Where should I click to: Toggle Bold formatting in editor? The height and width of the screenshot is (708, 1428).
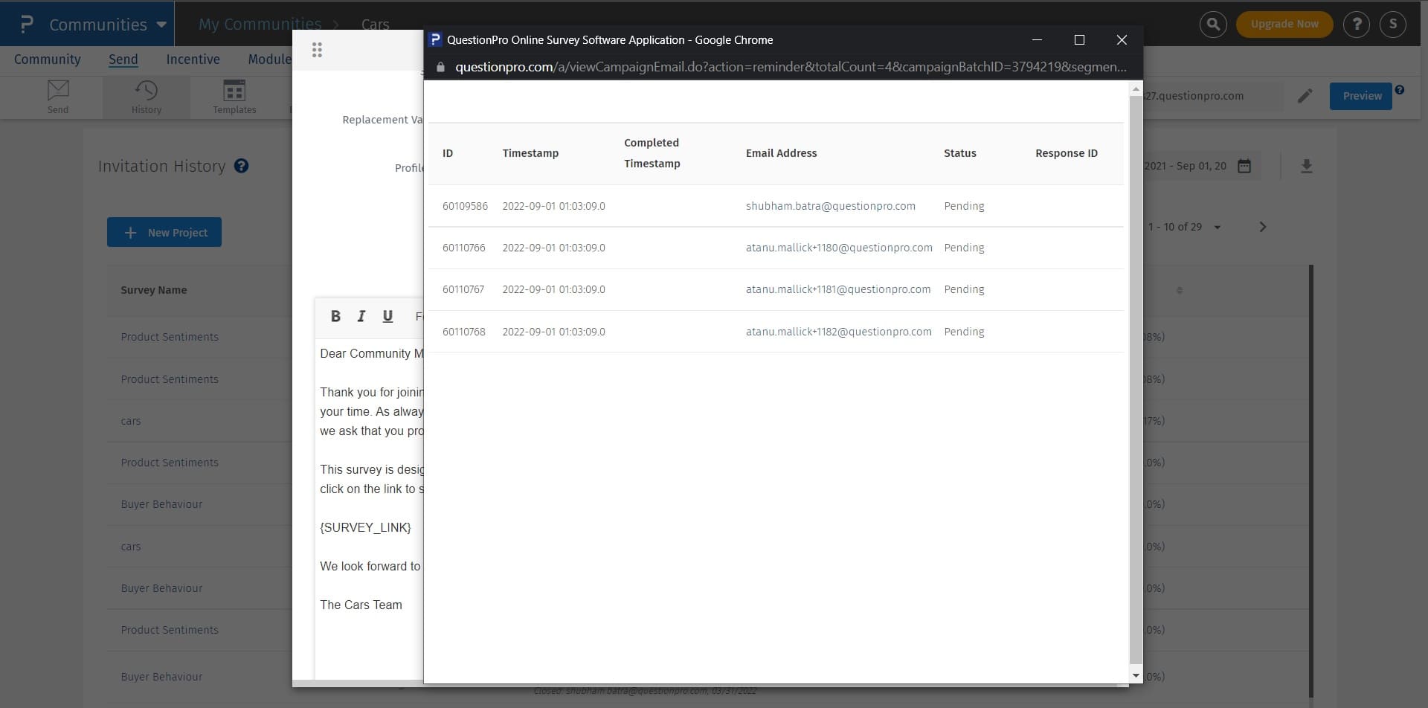[x=335, y=316]
